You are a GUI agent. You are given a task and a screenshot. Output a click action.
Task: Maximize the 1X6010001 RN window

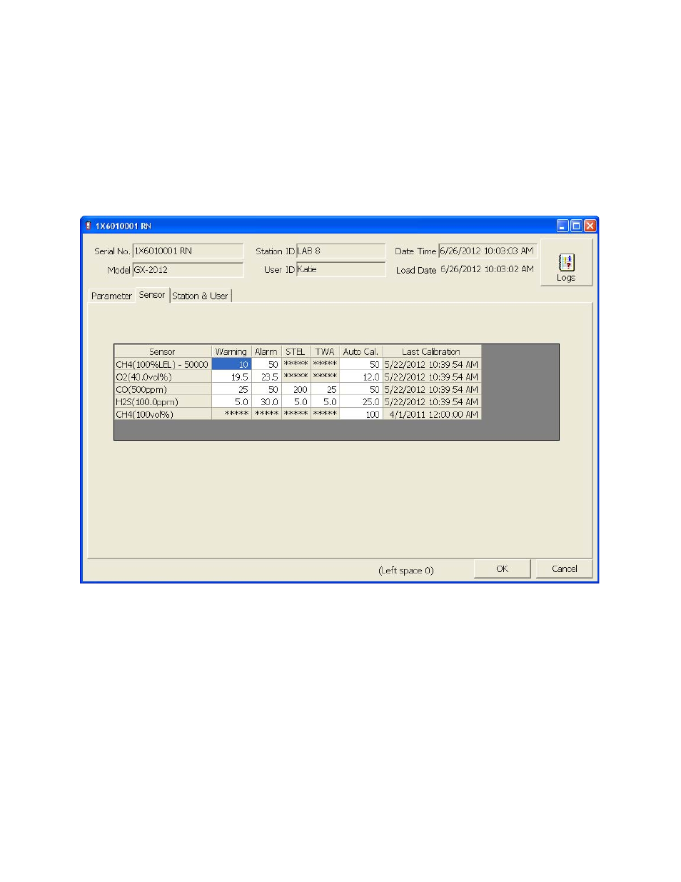(576, 226)
